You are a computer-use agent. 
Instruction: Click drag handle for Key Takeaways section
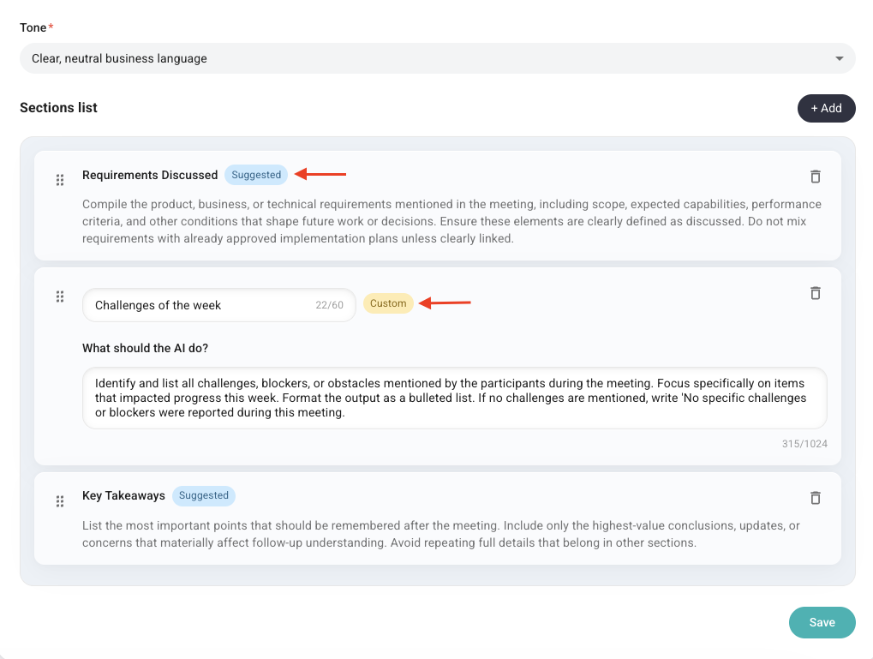tap(60, 501)
